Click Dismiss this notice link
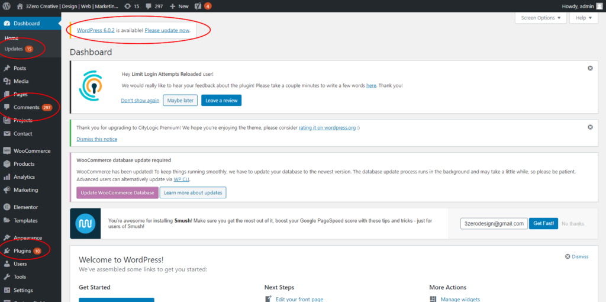Screen dimensions: 606x302 coord(96,139)
